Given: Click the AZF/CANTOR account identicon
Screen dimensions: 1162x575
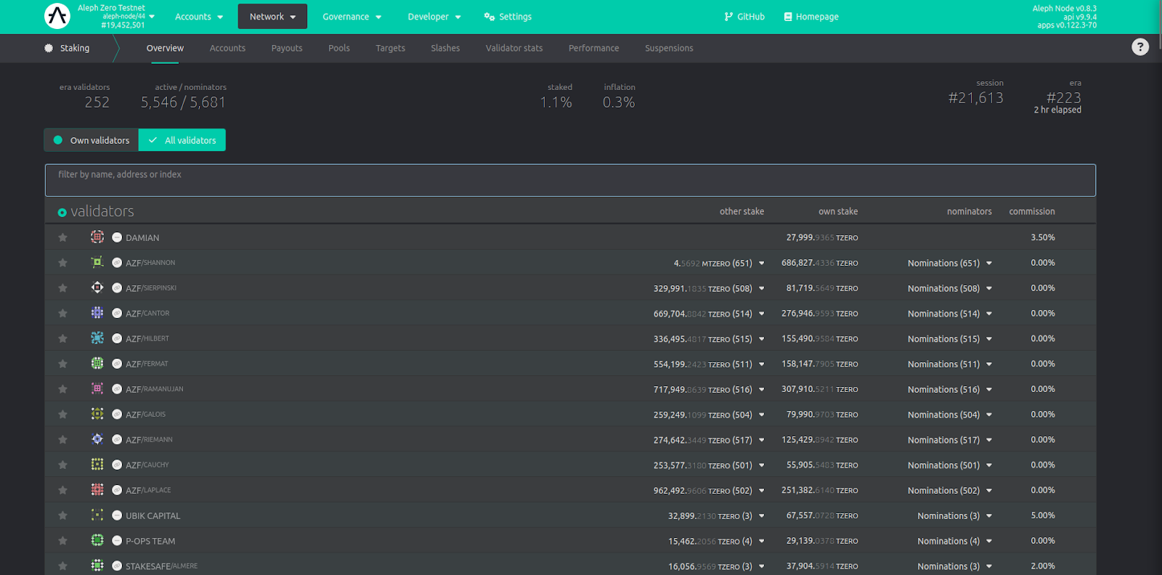Looking at the screenshot, I should tap(97, 313).
